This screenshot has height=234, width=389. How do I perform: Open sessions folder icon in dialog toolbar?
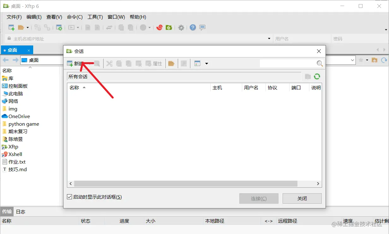coord(171,63)
